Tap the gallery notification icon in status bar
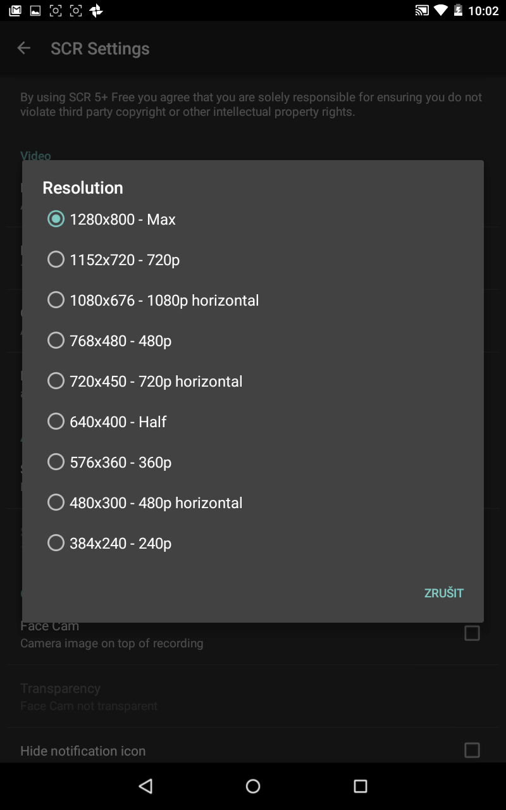Screen dimensions: 506x810 tap(35, 11)
